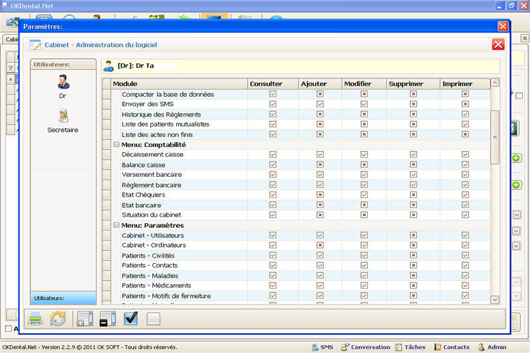
Task: Click the Modifier column header
Action: 364,83
